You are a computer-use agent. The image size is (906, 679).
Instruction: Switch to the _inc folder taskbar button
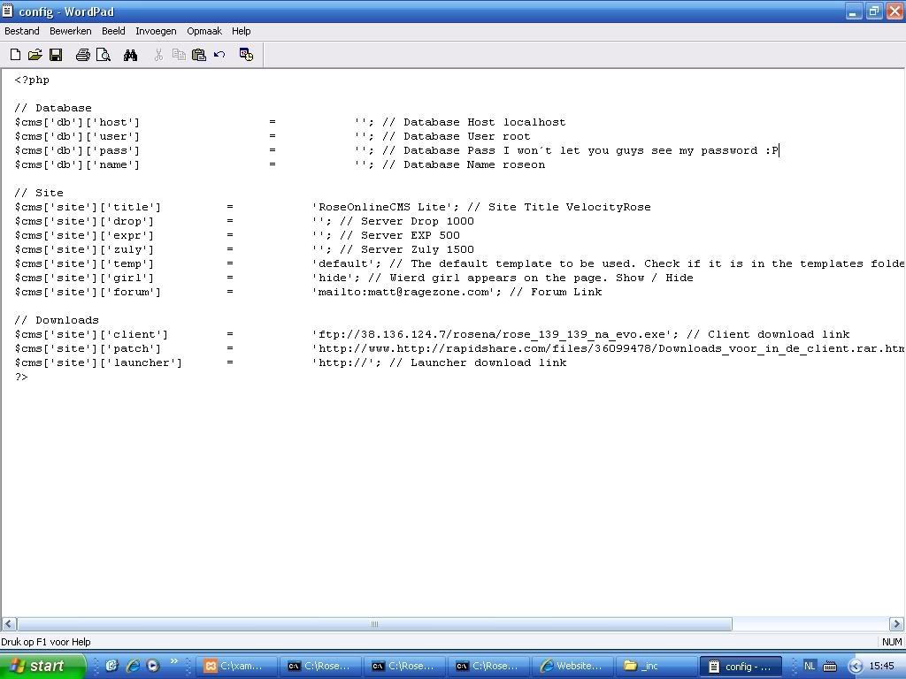pyautogui.click(x=656, y=667)
